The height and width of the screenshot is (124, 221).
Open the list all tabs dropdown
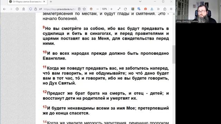pyautogui.click(x=140, y=1)
